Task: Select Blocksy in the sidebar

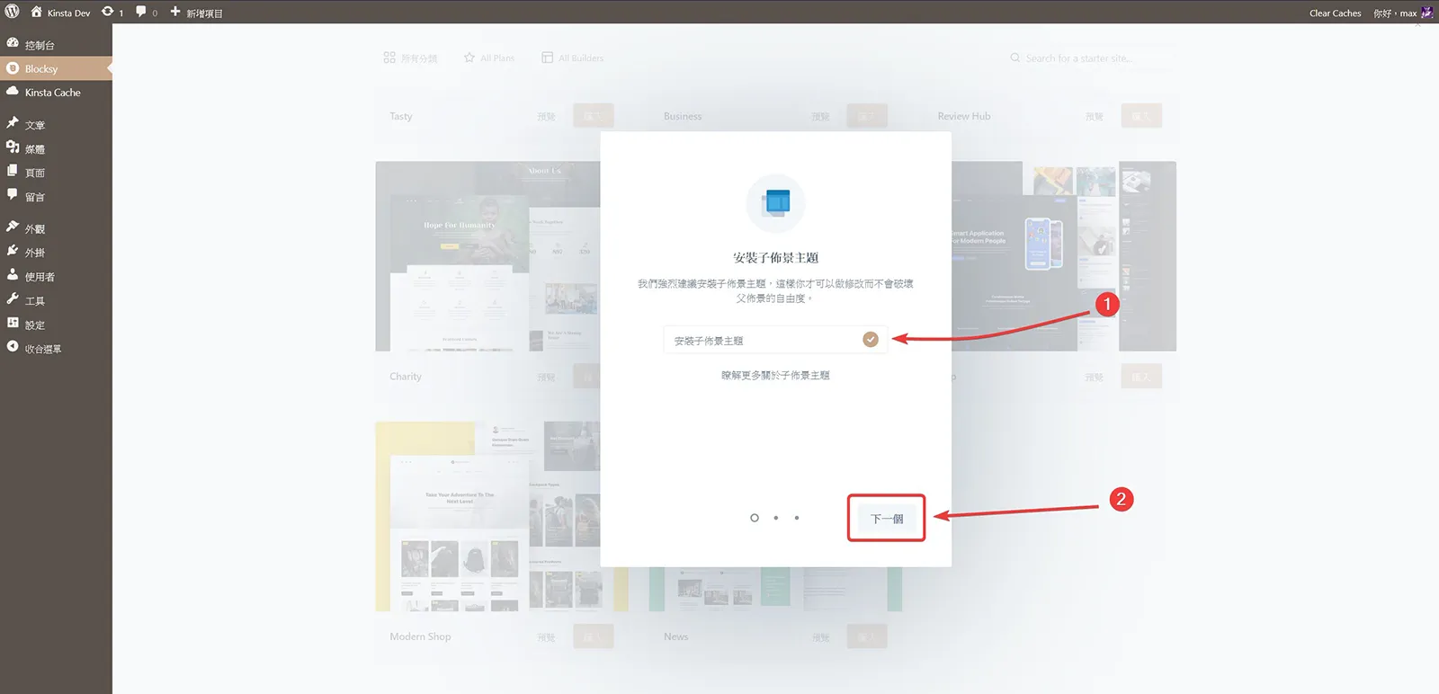Action: [56, 68]
